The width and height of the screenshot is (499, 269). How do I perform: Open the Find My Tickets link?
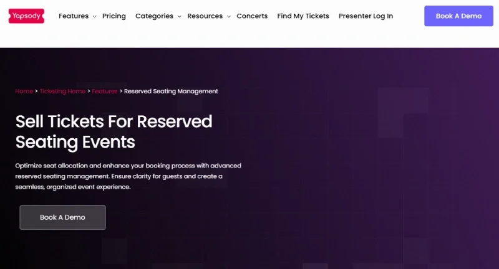tap(303, 16)
